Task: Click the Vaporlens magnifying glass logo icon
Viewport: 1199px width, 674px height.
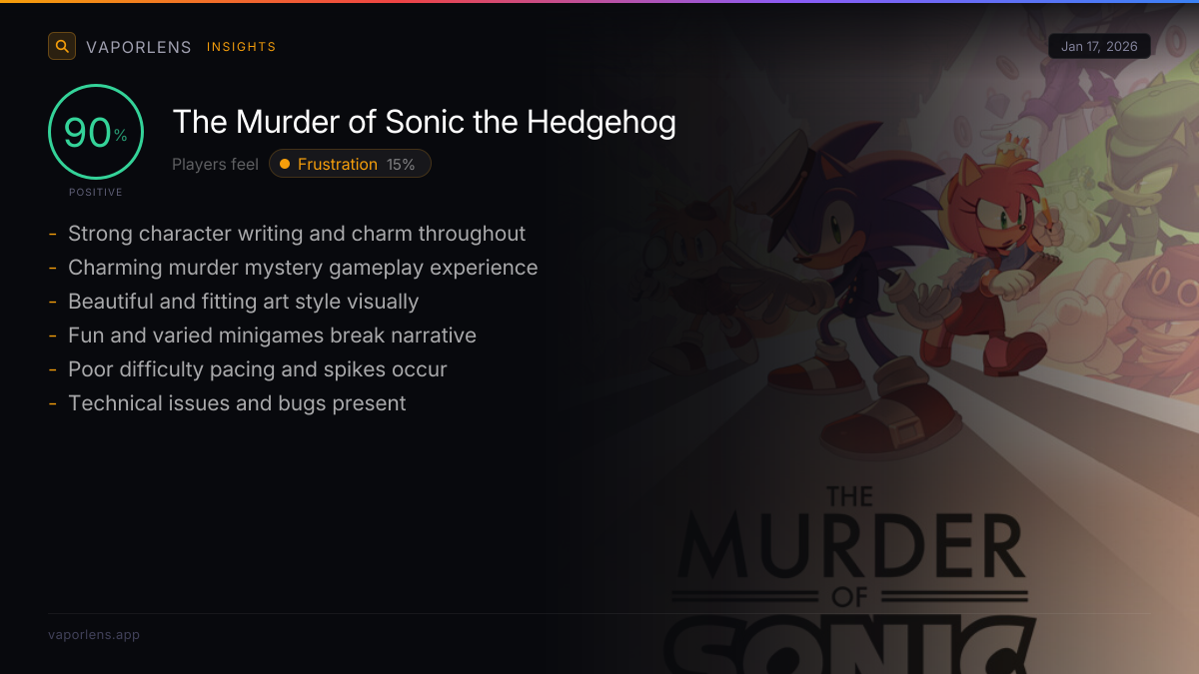Action: (62, 46)
